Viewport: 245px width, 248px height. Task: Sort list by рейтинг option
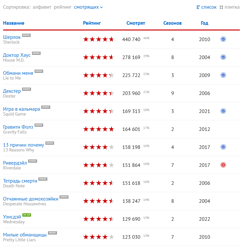click(62, 7)
